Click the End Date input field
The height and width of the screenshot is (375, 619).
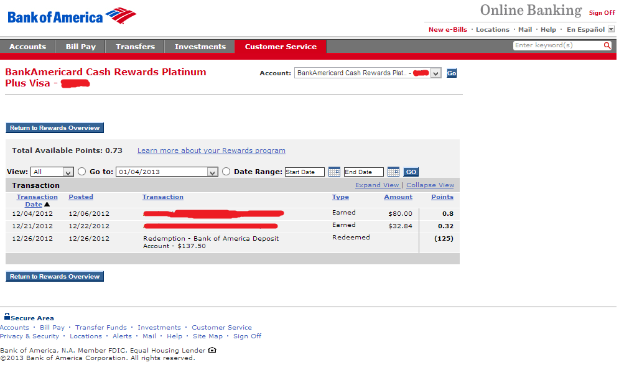[363, 172]
